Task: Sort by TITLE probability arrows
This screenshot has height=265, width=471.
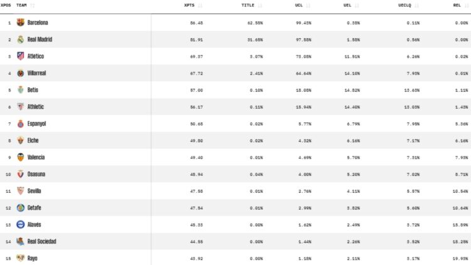Action: pos(260,5)
